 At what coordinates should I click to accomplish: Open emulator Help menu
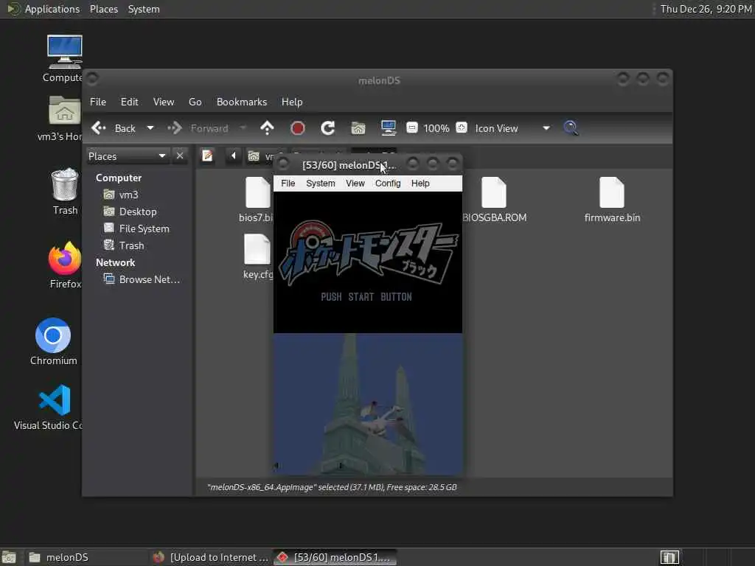tap(420, 184)
